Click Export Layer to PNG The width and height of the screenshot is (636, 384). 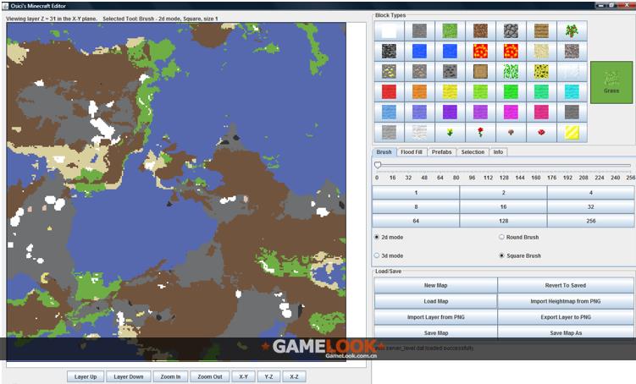point(566,317)
